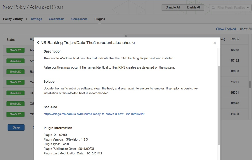
Task: Click the Filter Plugin Families search field
Action: pyautogui.click(x=230, y=7)
